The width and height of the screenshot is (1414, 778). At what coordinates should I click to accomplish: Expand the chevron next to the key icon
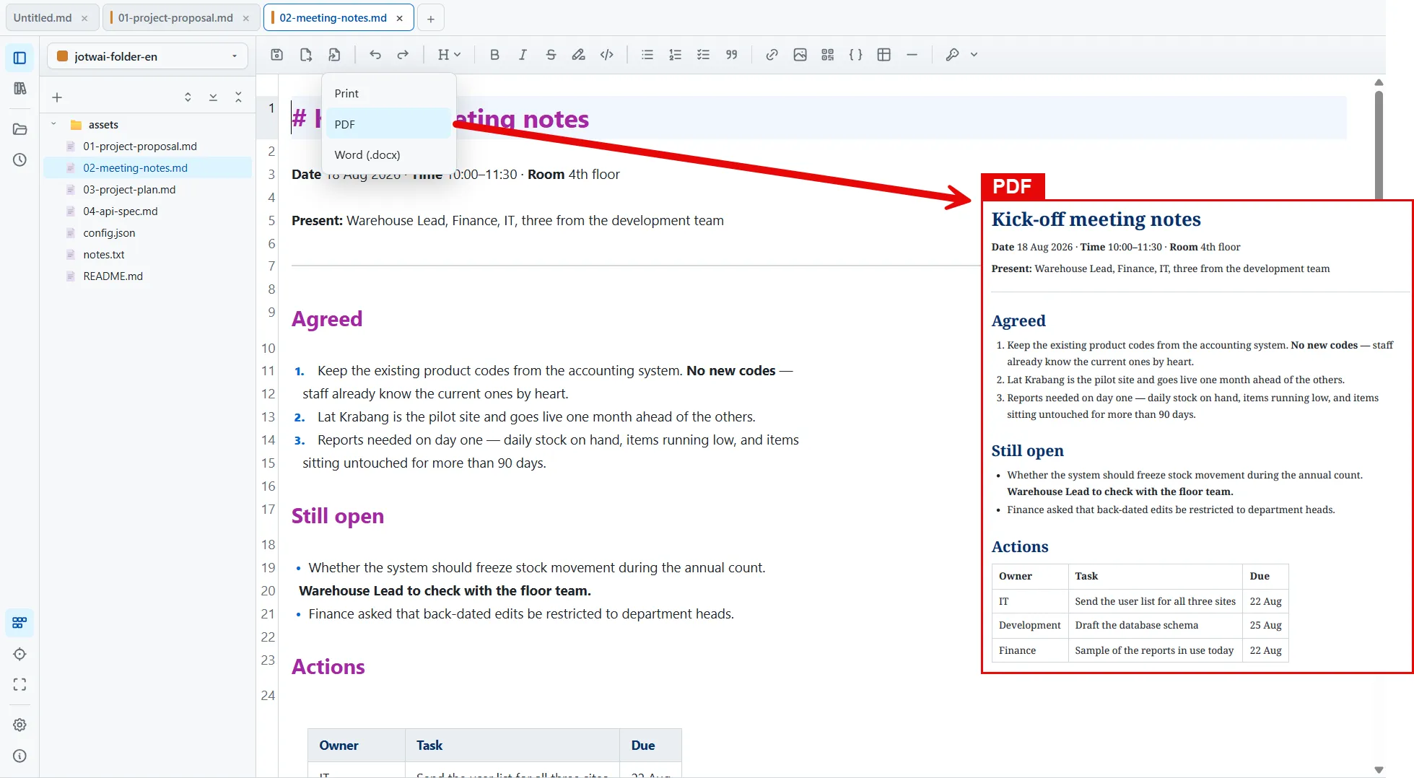tap(974, 55)
